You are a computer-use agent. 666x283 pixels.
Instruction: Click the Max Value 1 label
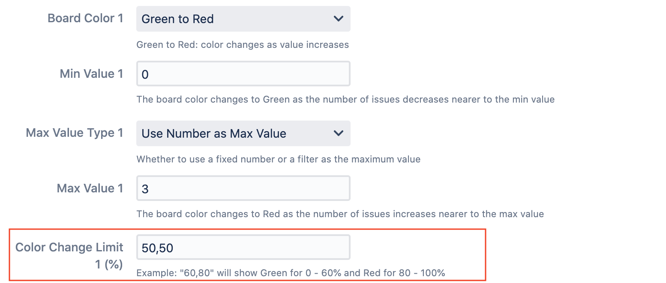click(x=90, y=188)
